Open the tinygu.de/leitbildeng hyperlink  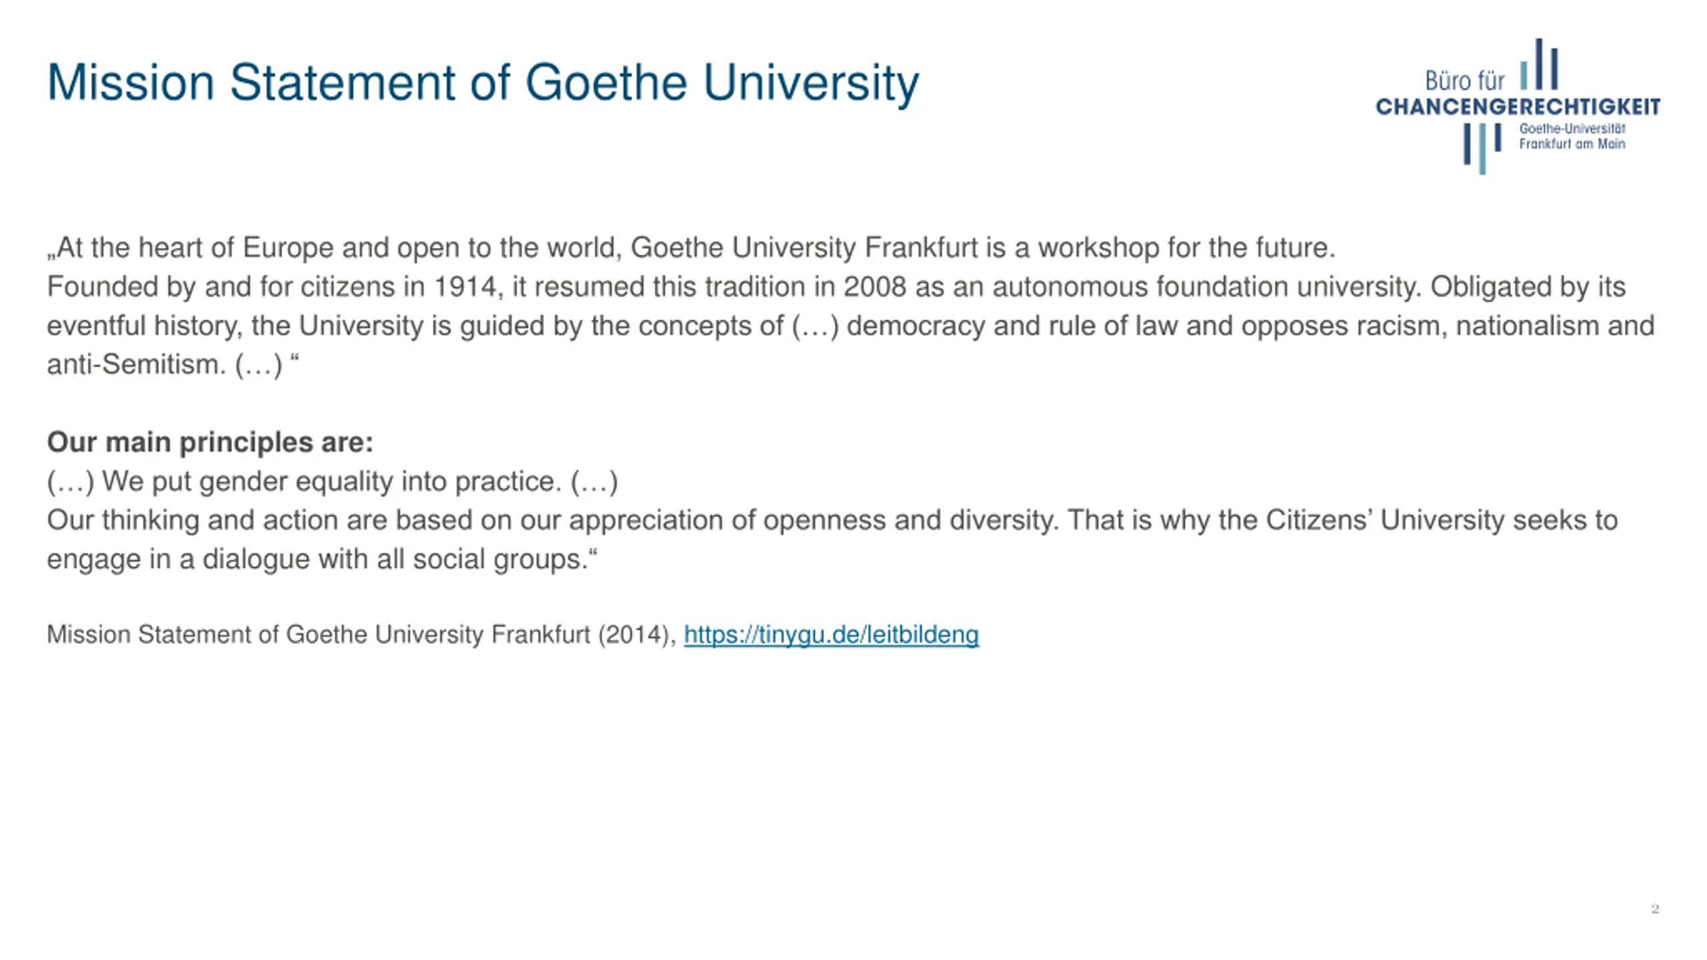(831, 634)
